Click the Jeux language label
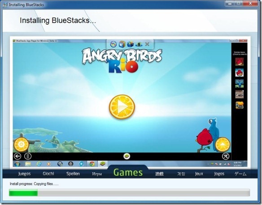Screen dimensions: 262x205 point(199,174)
